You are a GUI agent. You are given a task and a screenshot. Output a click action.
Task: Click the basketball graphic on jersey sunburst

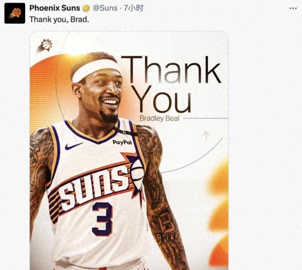[137, 171]
